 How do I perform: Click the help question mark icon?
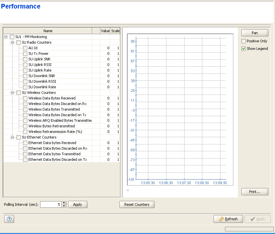point(9,219)
